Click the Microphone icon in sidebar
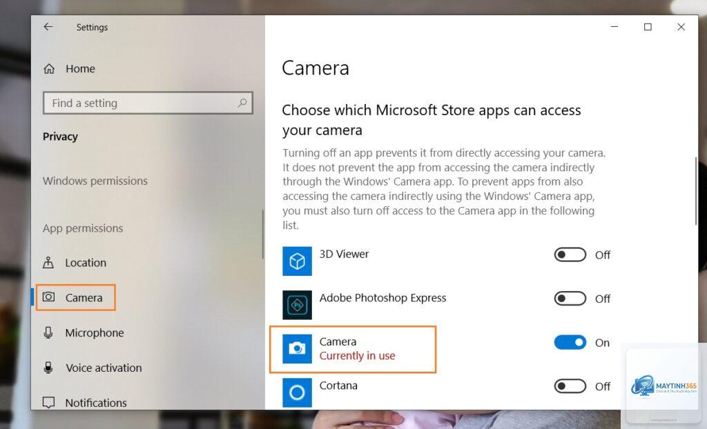The image size is (707, 429). pyautogui.click(x=48, y=332)
